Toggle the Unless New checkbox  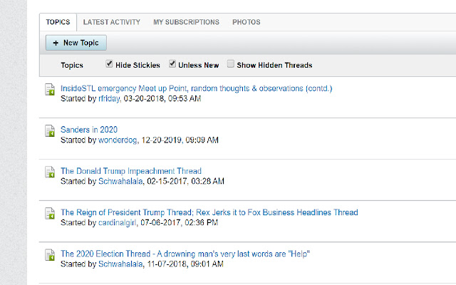[172, 63]
